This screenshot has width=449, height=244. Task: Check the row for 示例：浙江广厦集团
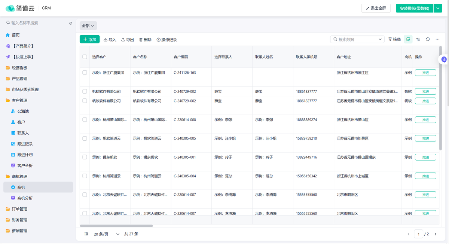[85, 73]
